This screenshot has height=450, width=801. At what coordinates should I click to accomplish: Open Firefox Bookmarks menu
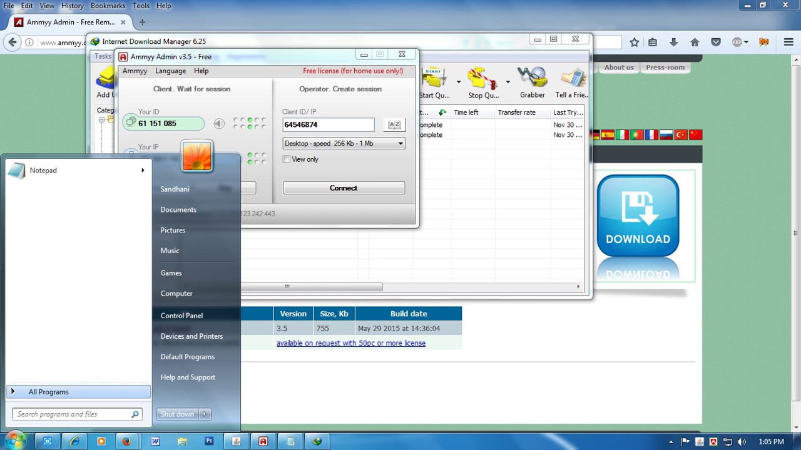(108, 6)
